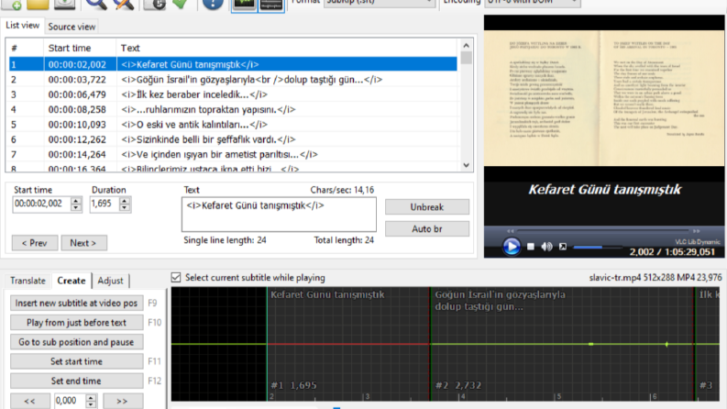Select waveform segment #1 'Kefaret Günü tanışmıştık'

tap(348, 344)
